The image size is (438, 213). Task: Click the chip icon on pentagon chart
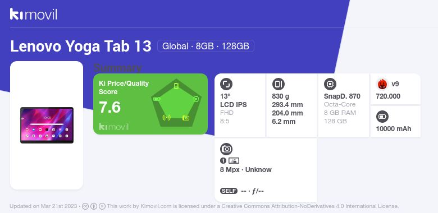[x=196, y=99]
